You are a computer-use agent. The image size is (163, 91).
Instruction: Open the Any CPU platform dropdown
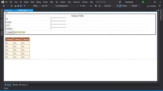tap(48, 6)
